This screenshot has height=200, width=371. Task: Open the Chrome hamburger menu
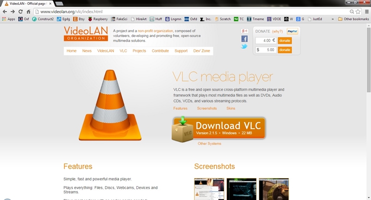[x=367, y=12]
